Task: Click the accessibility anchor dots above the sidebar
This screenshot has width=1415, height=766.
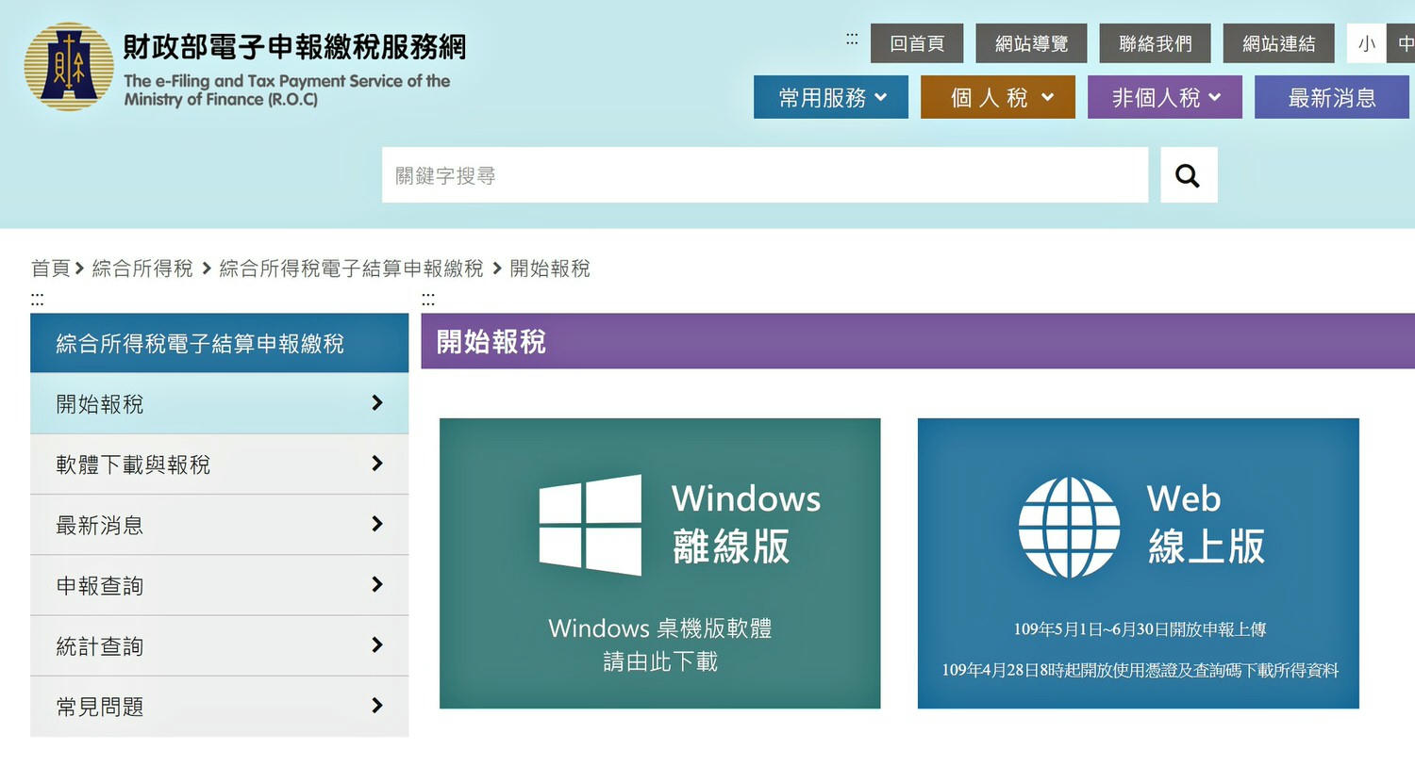Action: 37,300
